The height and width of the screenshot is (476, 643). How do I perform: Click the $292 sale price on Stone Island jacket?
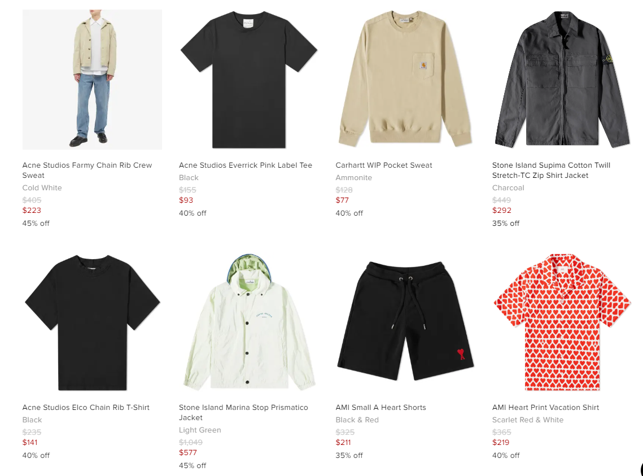pos(501,210)
